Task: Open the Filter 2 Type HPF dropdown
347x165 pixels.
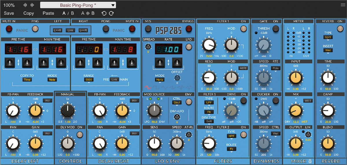Action: (232, 136)
